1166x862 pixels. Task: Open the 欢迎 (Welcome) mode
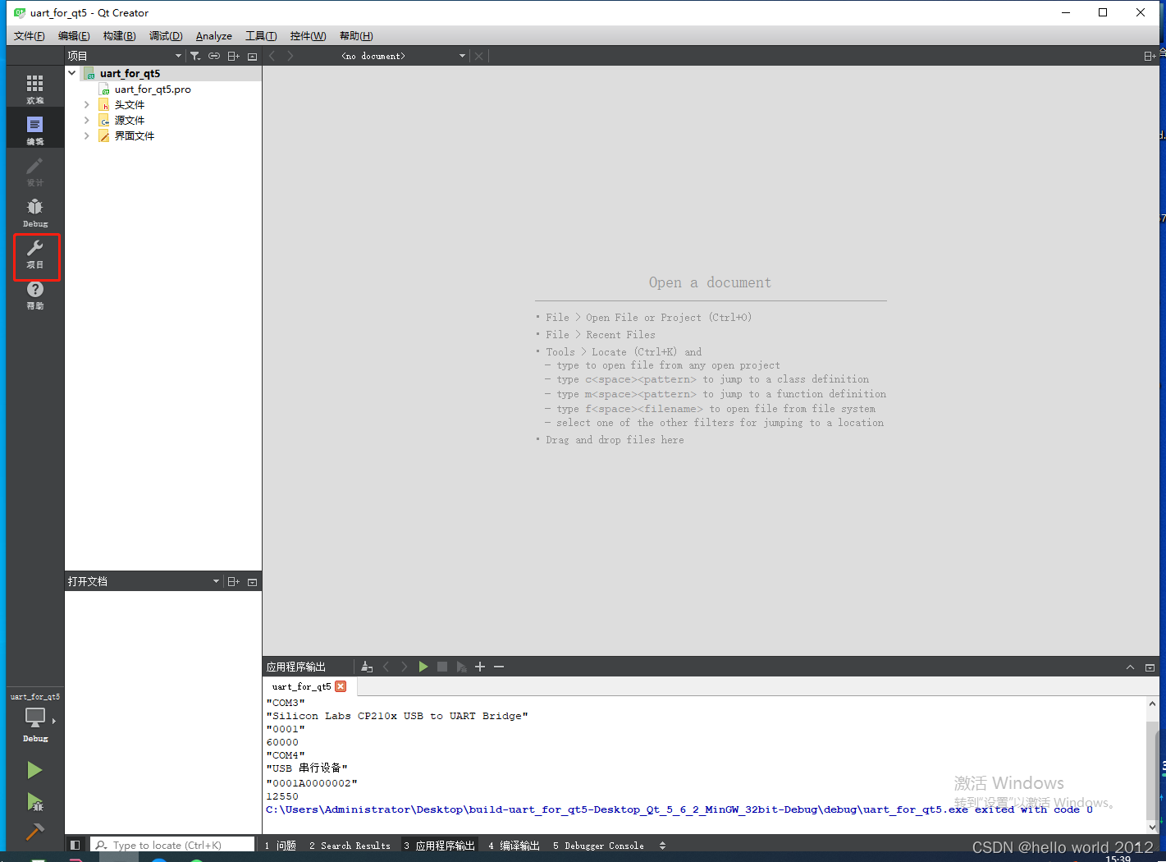click(34, 89)
